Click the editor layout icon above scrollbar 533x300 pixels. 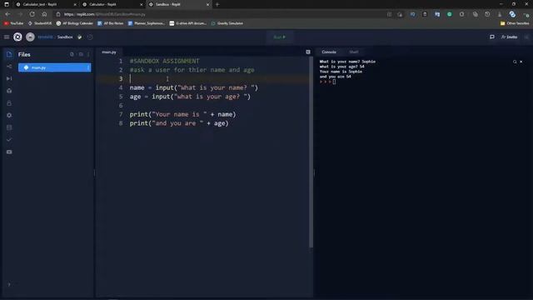[x=308, y=52]
